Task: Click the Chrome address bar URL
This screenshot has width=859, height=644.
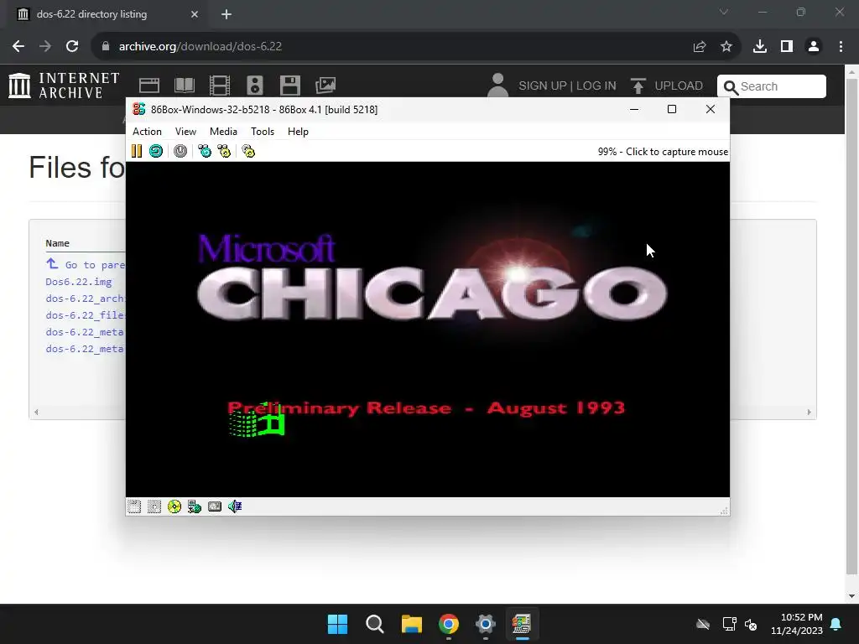Action: click(x=200, y=47)
